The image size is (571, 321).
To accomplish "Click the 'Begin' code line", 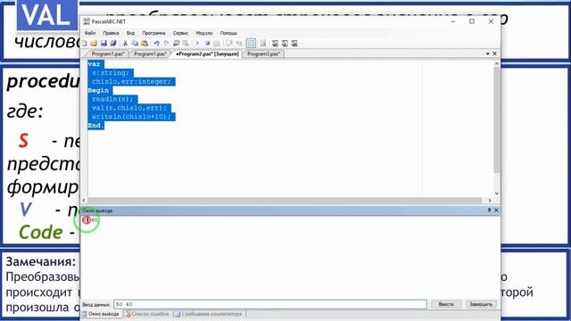I will click(x=98, y=90).
